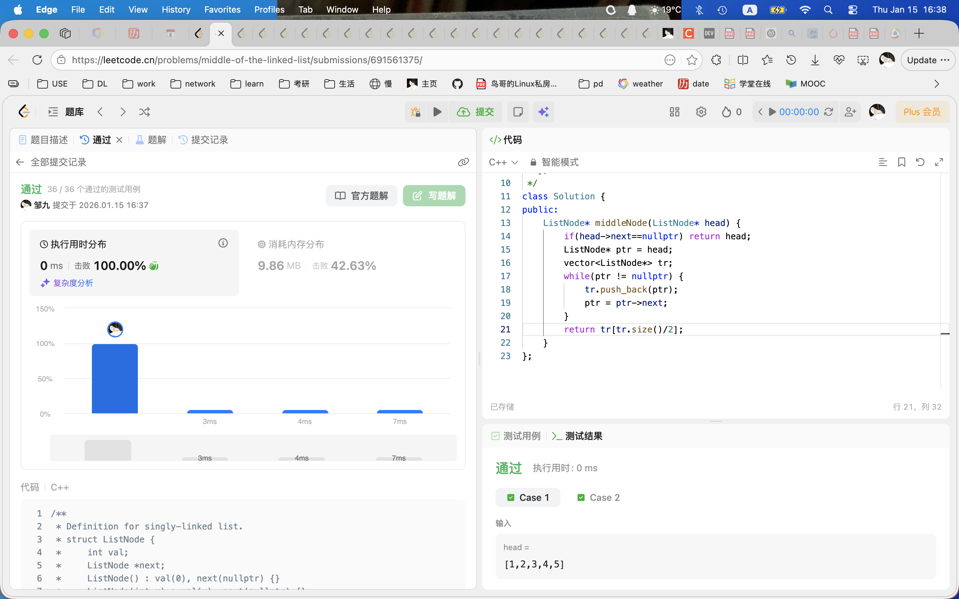Open the notes sticky-note icon
959x599 pixels.
[517, 112]
